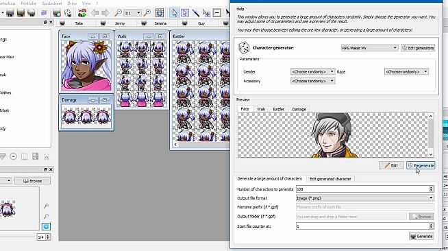Click the zoom in magnifier in the toolbar
The height and width of the screenshot is (251, 448).
[147, 12]
